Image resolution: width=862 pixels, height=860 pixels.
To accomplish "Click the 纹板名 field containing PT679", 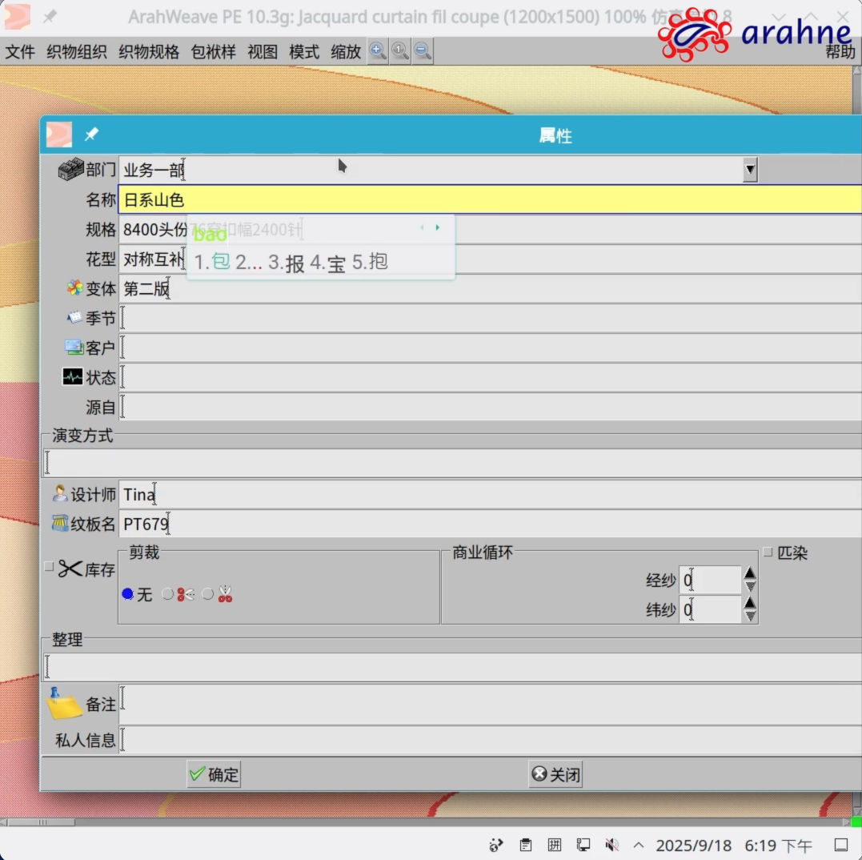I will (490, 524).
